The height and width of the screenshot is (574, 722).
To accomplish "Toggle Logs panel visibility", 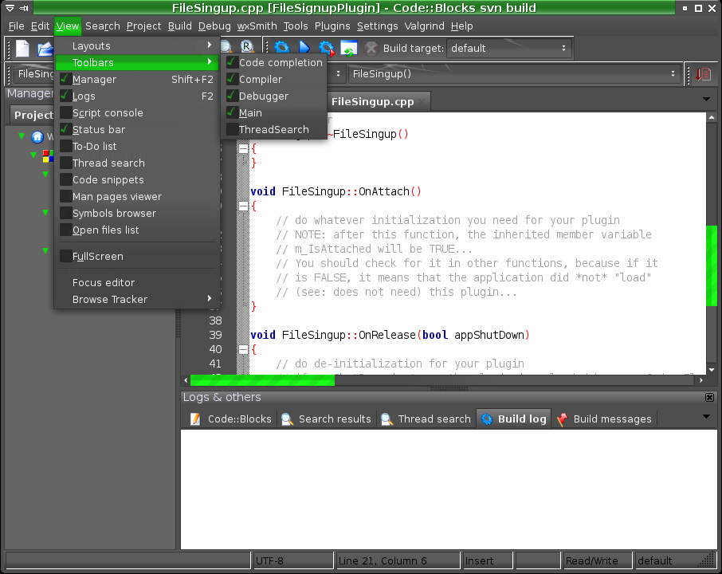I will point(137,96).
